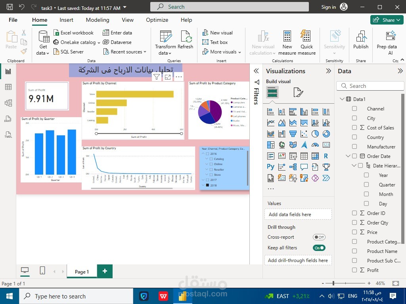Open the More visuals dropdown
Viewport: 406px width, 304px height.
pyautogui.click(x=222, y=52)
